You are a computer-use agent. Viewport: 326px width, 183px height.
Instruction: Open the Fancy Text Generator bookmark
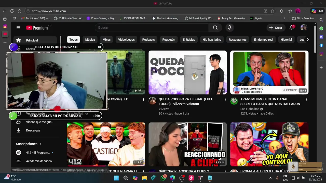(x=232, y=18)
